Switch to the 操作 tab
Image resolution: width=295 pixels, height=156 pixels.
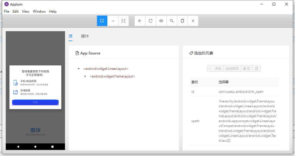[85, 36]
